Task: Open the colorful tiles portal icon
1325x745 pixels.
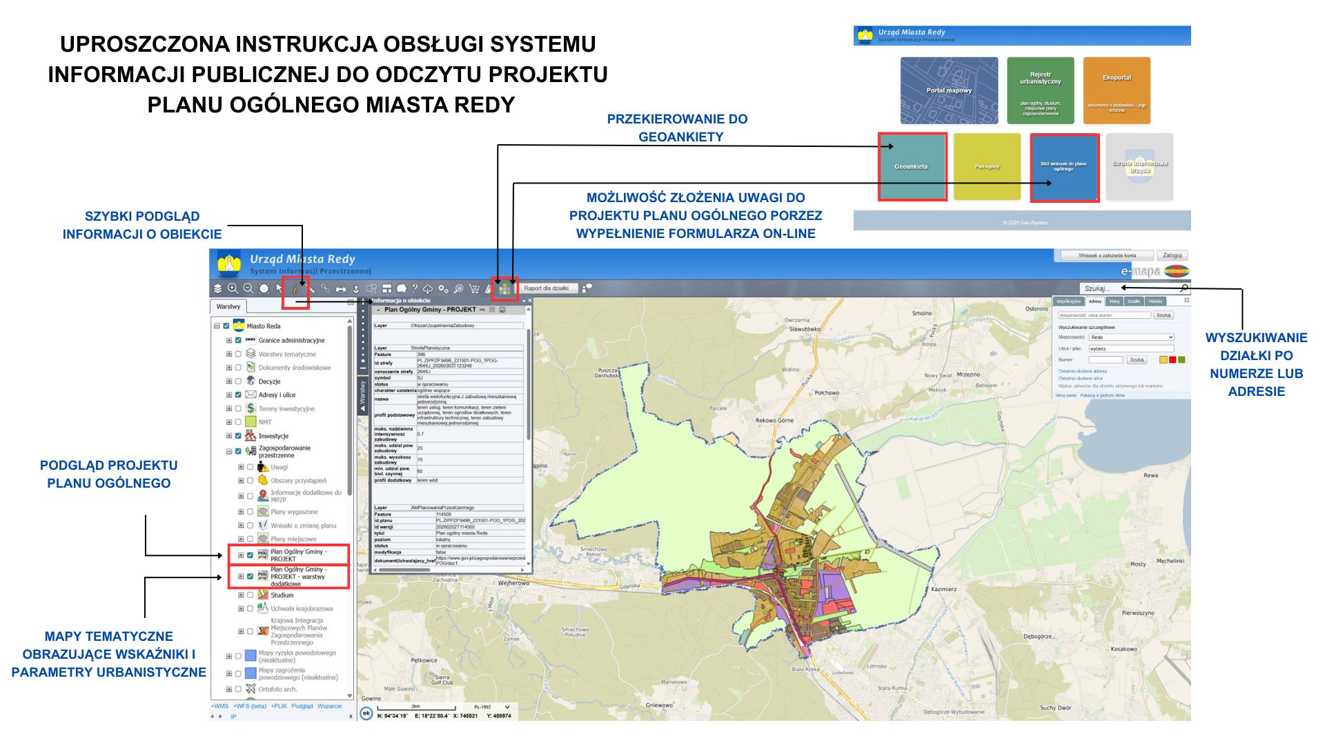Action: point(504,288)
